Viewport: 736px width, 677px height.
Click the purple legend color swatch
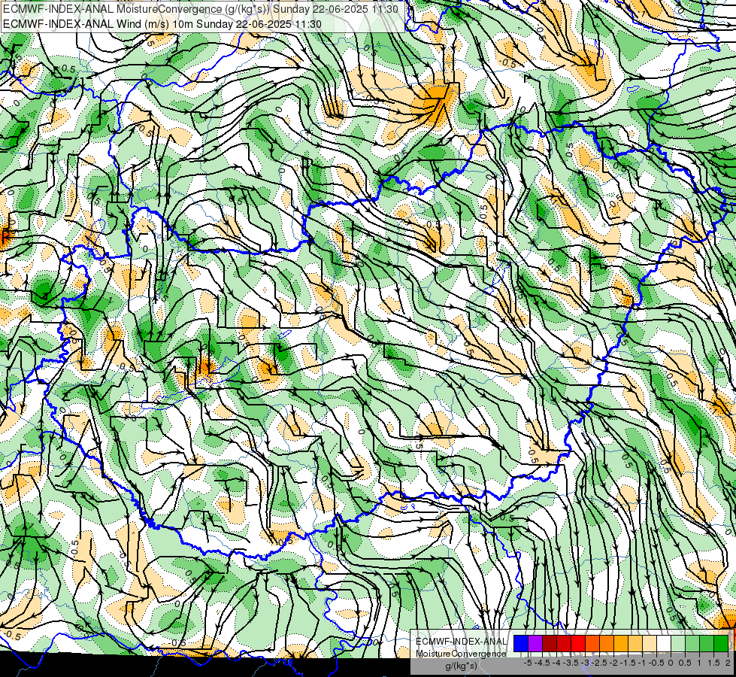point(535,644)
